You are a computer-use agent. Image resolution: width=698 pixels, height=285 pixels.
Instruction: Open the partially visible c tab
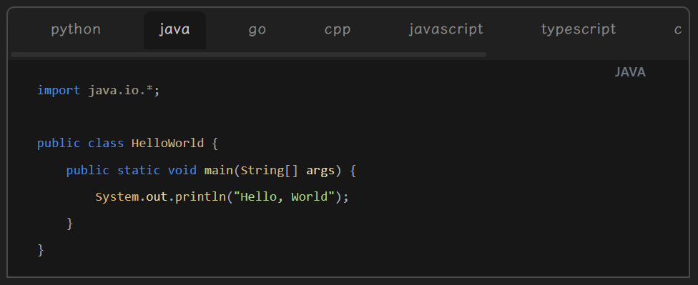coord(677,30)
